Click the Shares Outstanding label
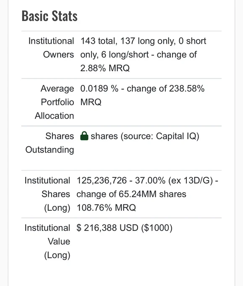This screenshot has height=286, width=243. 50,143
